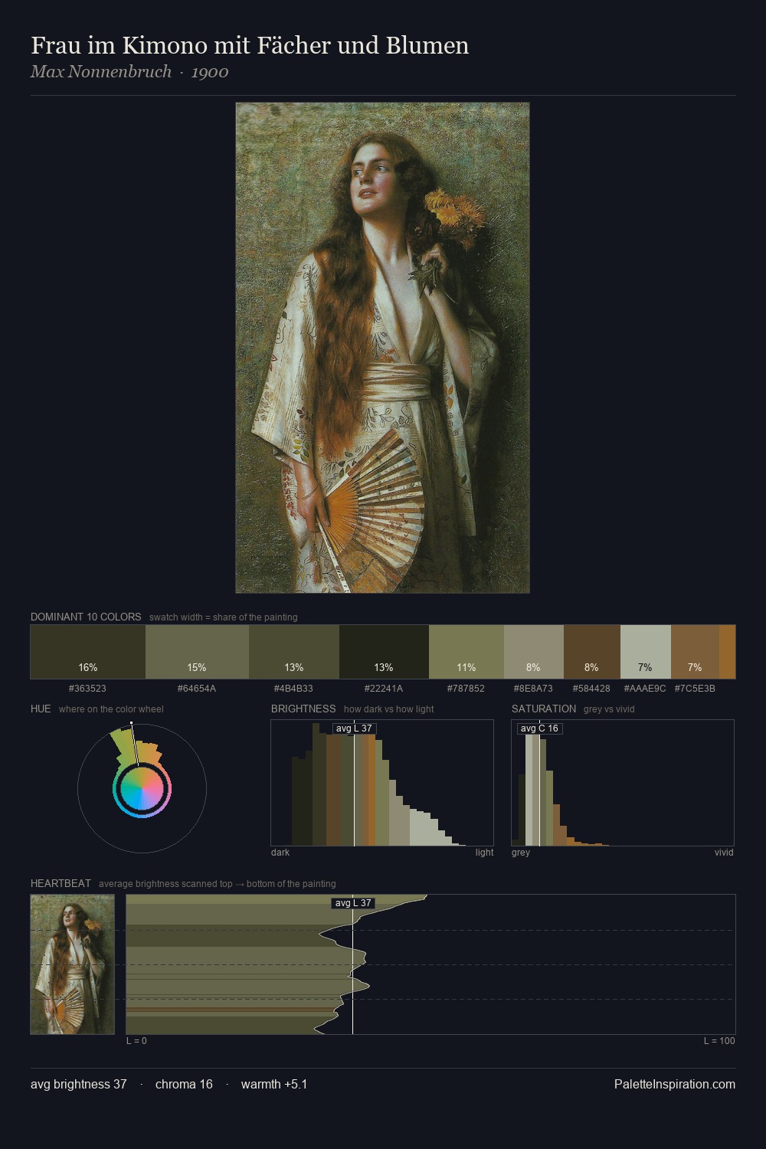Screen dimensions: 766x1149
Task: Click the hue color wheel center
Action: click(142, 787)
